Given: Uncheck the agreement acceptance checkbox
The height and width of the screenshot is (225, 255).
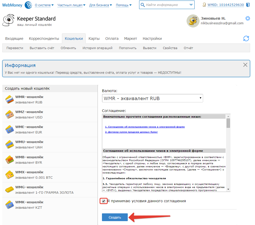Looking at the screenshot, I should 103,201.
